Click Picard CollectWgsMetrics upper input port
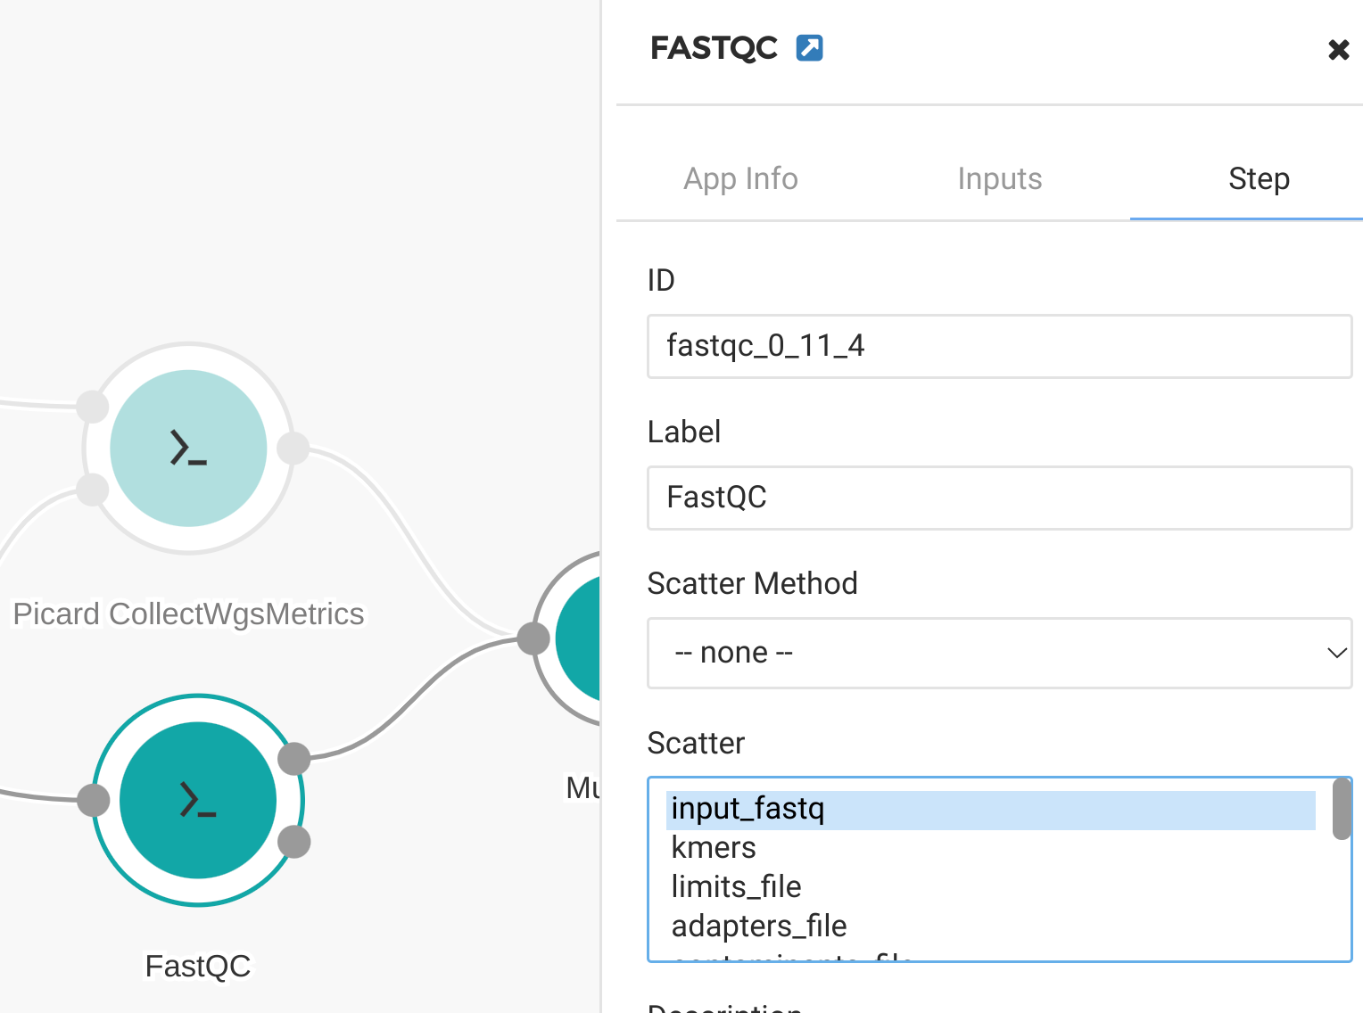This screenshot has height=1013, width=1363. [92, 406]
